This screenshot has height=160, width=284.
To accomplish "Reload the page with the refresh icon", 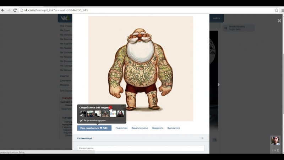I will pyautogui.click(x=15, y=10).
